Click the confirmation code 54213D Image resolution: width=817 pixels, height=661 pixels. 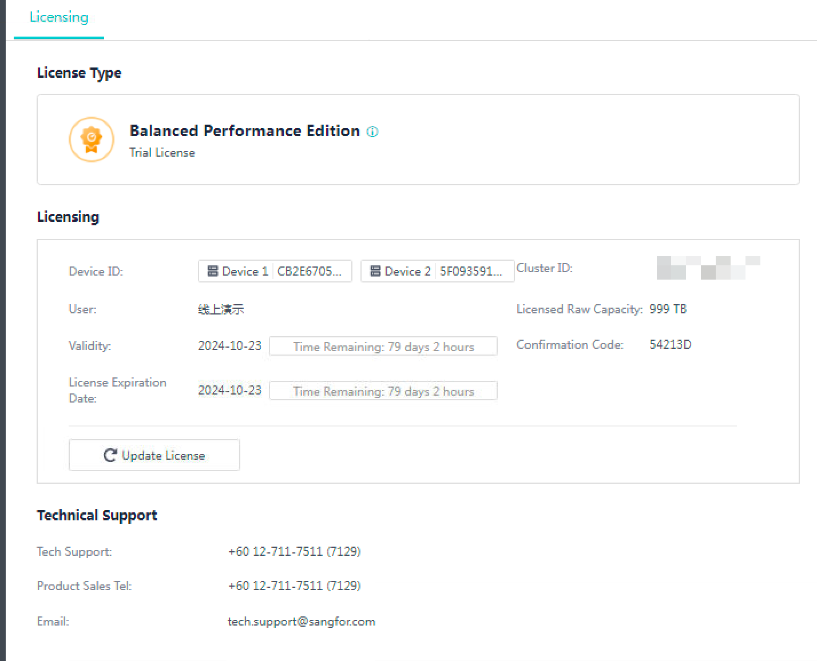(671, 345)
